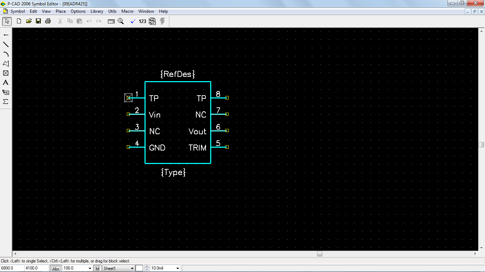Click the vertical scrollbar thumb
Screen dimensions: 485x272
481,144
